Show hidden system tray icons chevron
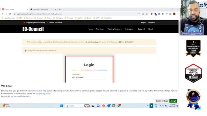The width and height of the screenshot is (207, 116). (147, 106)
